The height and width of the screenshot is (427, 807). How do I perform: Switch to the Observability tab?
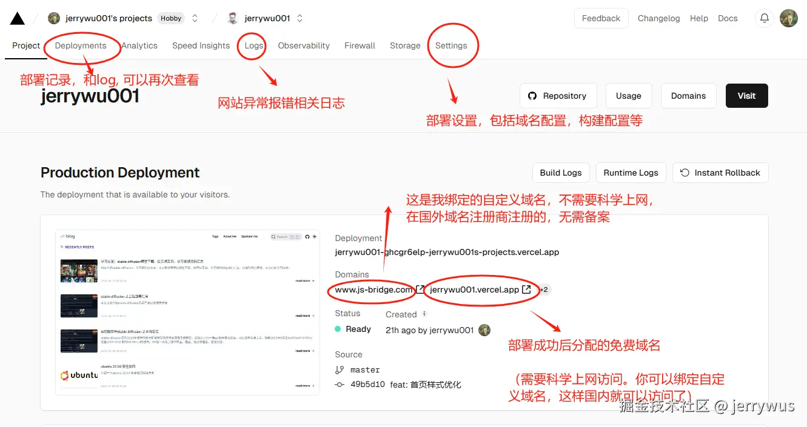pos(304,45)
